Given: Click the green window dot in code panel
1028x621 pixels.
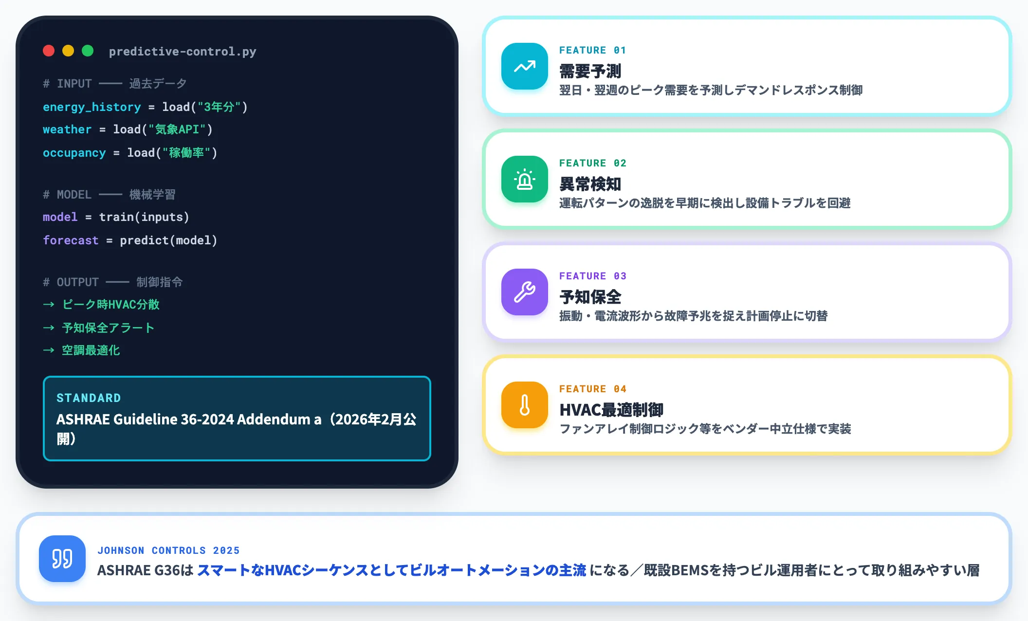Looking at the screenshot, I should coord(88,51).
